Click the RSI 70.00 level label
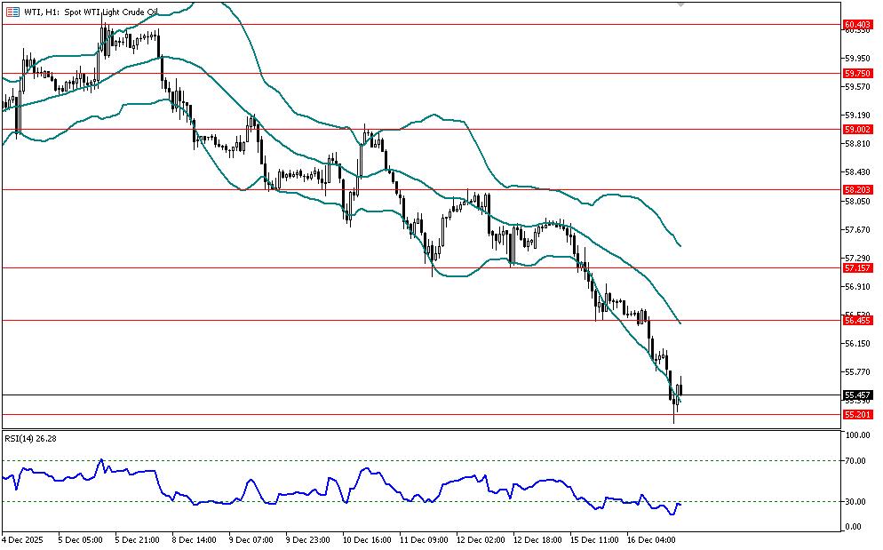 856,461
